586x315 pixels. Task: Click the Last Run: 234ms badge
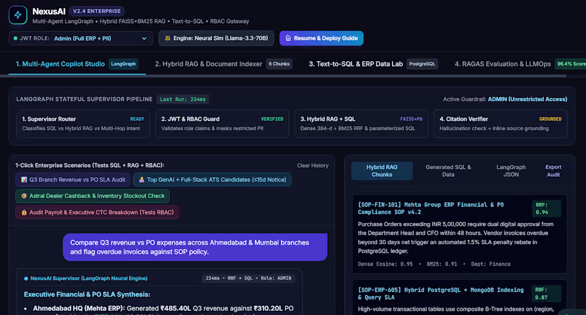click(183, 100)
